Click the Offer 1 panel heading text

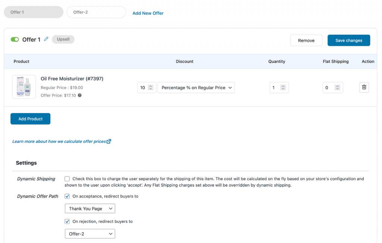[31, 39]
